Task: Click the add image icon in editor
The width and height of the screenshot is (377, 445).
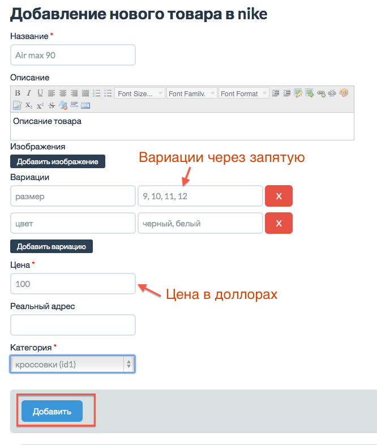Action: pyautogui.click(x=298, y=93)
